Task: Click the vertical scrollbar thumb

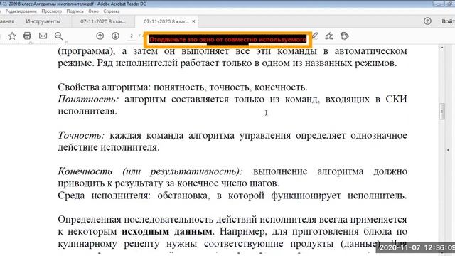Action: 442,111
